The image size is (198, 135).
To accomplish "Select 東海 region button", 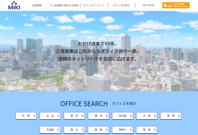I will click(x=147, y=130).
